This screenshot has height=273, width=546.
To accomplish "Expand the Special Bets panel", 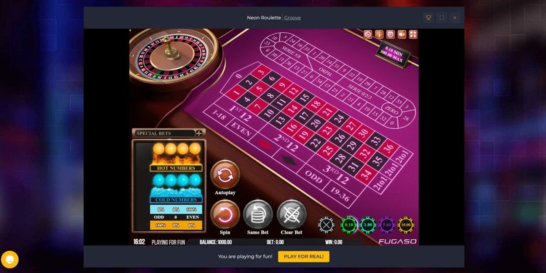I will click(x=199, y=133).
